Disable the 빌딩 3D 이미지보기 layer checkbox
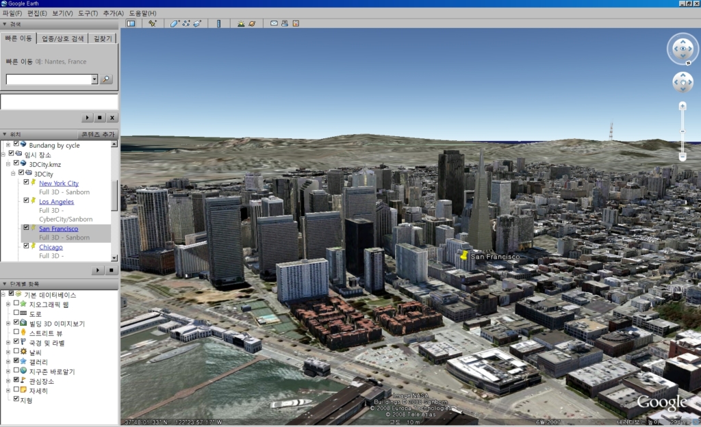The image size is (701, 427). pos(16,322)
